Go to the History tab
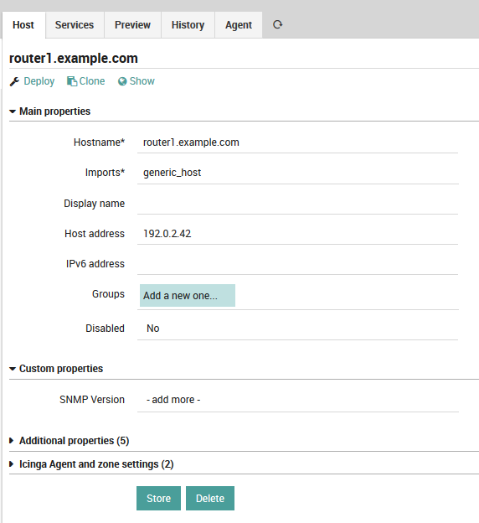The width and height of the screenshot is (479, 523). 188,25
